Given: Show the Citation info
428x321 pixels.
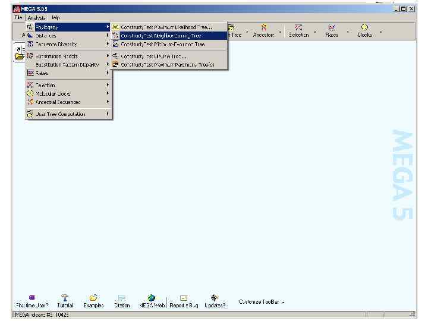Looking at the screenshot, I should click(x=122, y=301).
